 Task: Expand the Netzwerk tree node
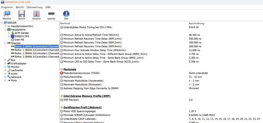tap(5, 77)
